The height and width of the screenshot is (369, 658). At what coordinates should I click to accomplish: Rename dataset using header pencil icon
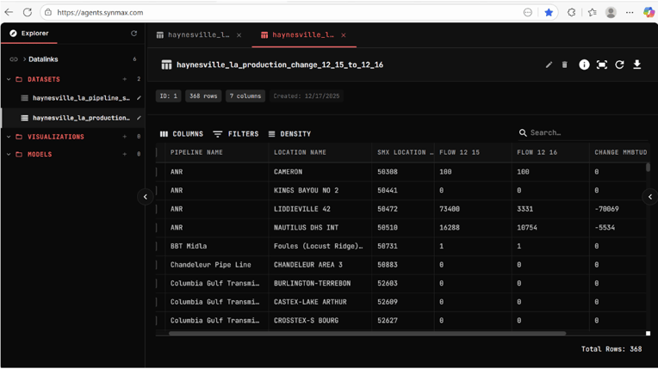pyautogui.click(x=549, y=65)
